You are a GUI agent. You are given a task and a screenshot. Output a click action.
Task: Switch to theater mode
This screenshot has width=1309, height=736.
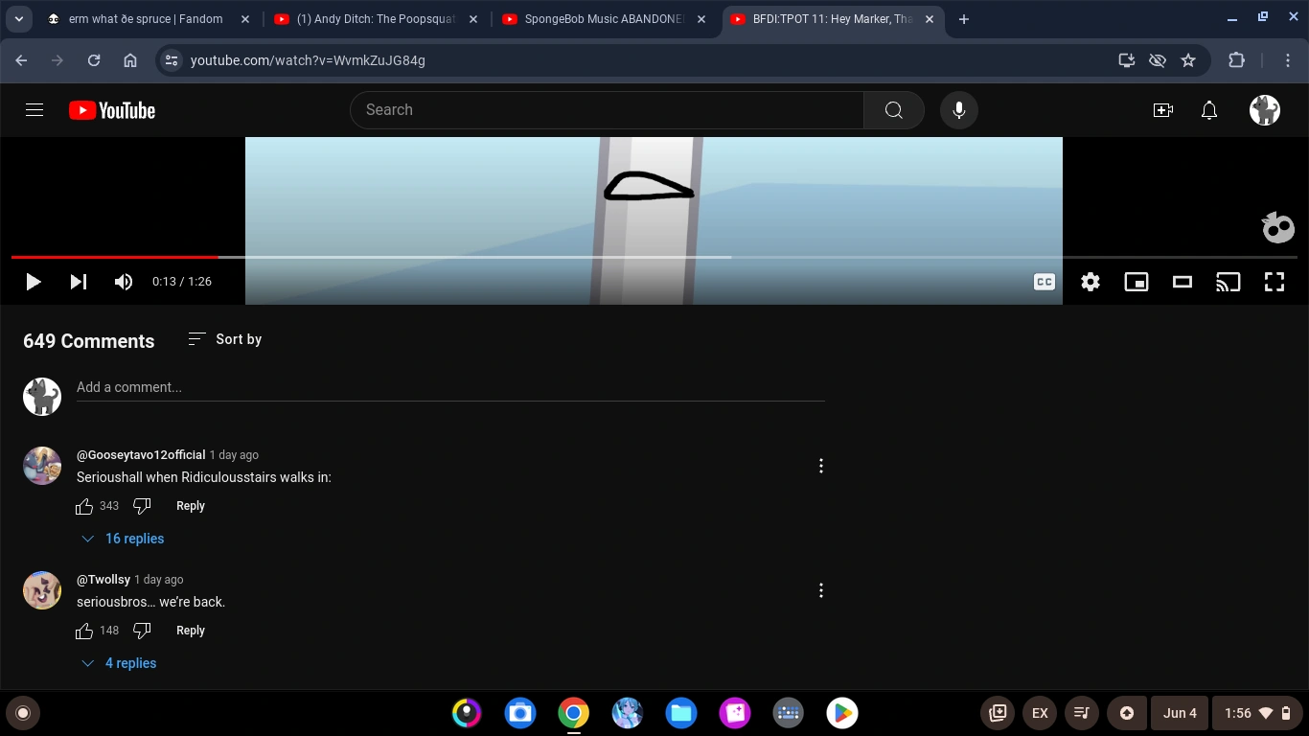click(1182, 282)
